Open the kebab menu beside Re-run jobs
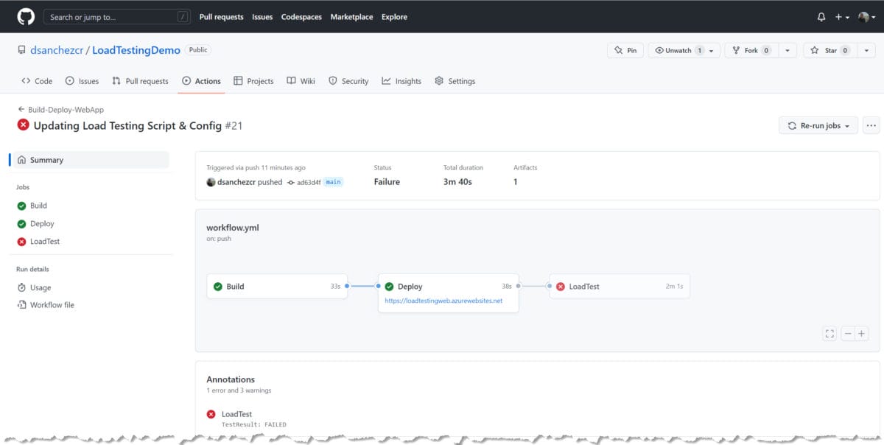Image resolution: width=884 pixels, height=445 pixels. (871, 125)
